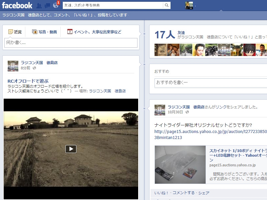This screenshot has height=200, width=267.
Task: Click the search magnifier button
Action: point(167,5)
